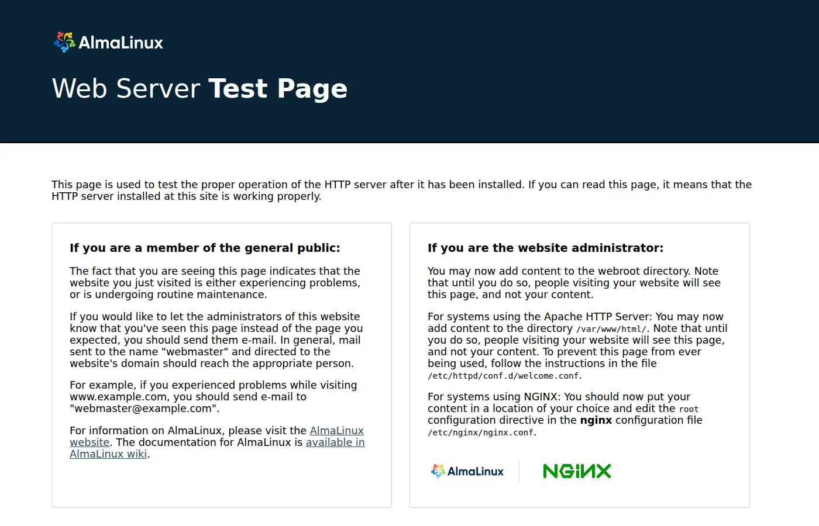Click the "/etc/httpd/conf.d/welcome.conf" file path
819x526 pixels.
[504, 376]
